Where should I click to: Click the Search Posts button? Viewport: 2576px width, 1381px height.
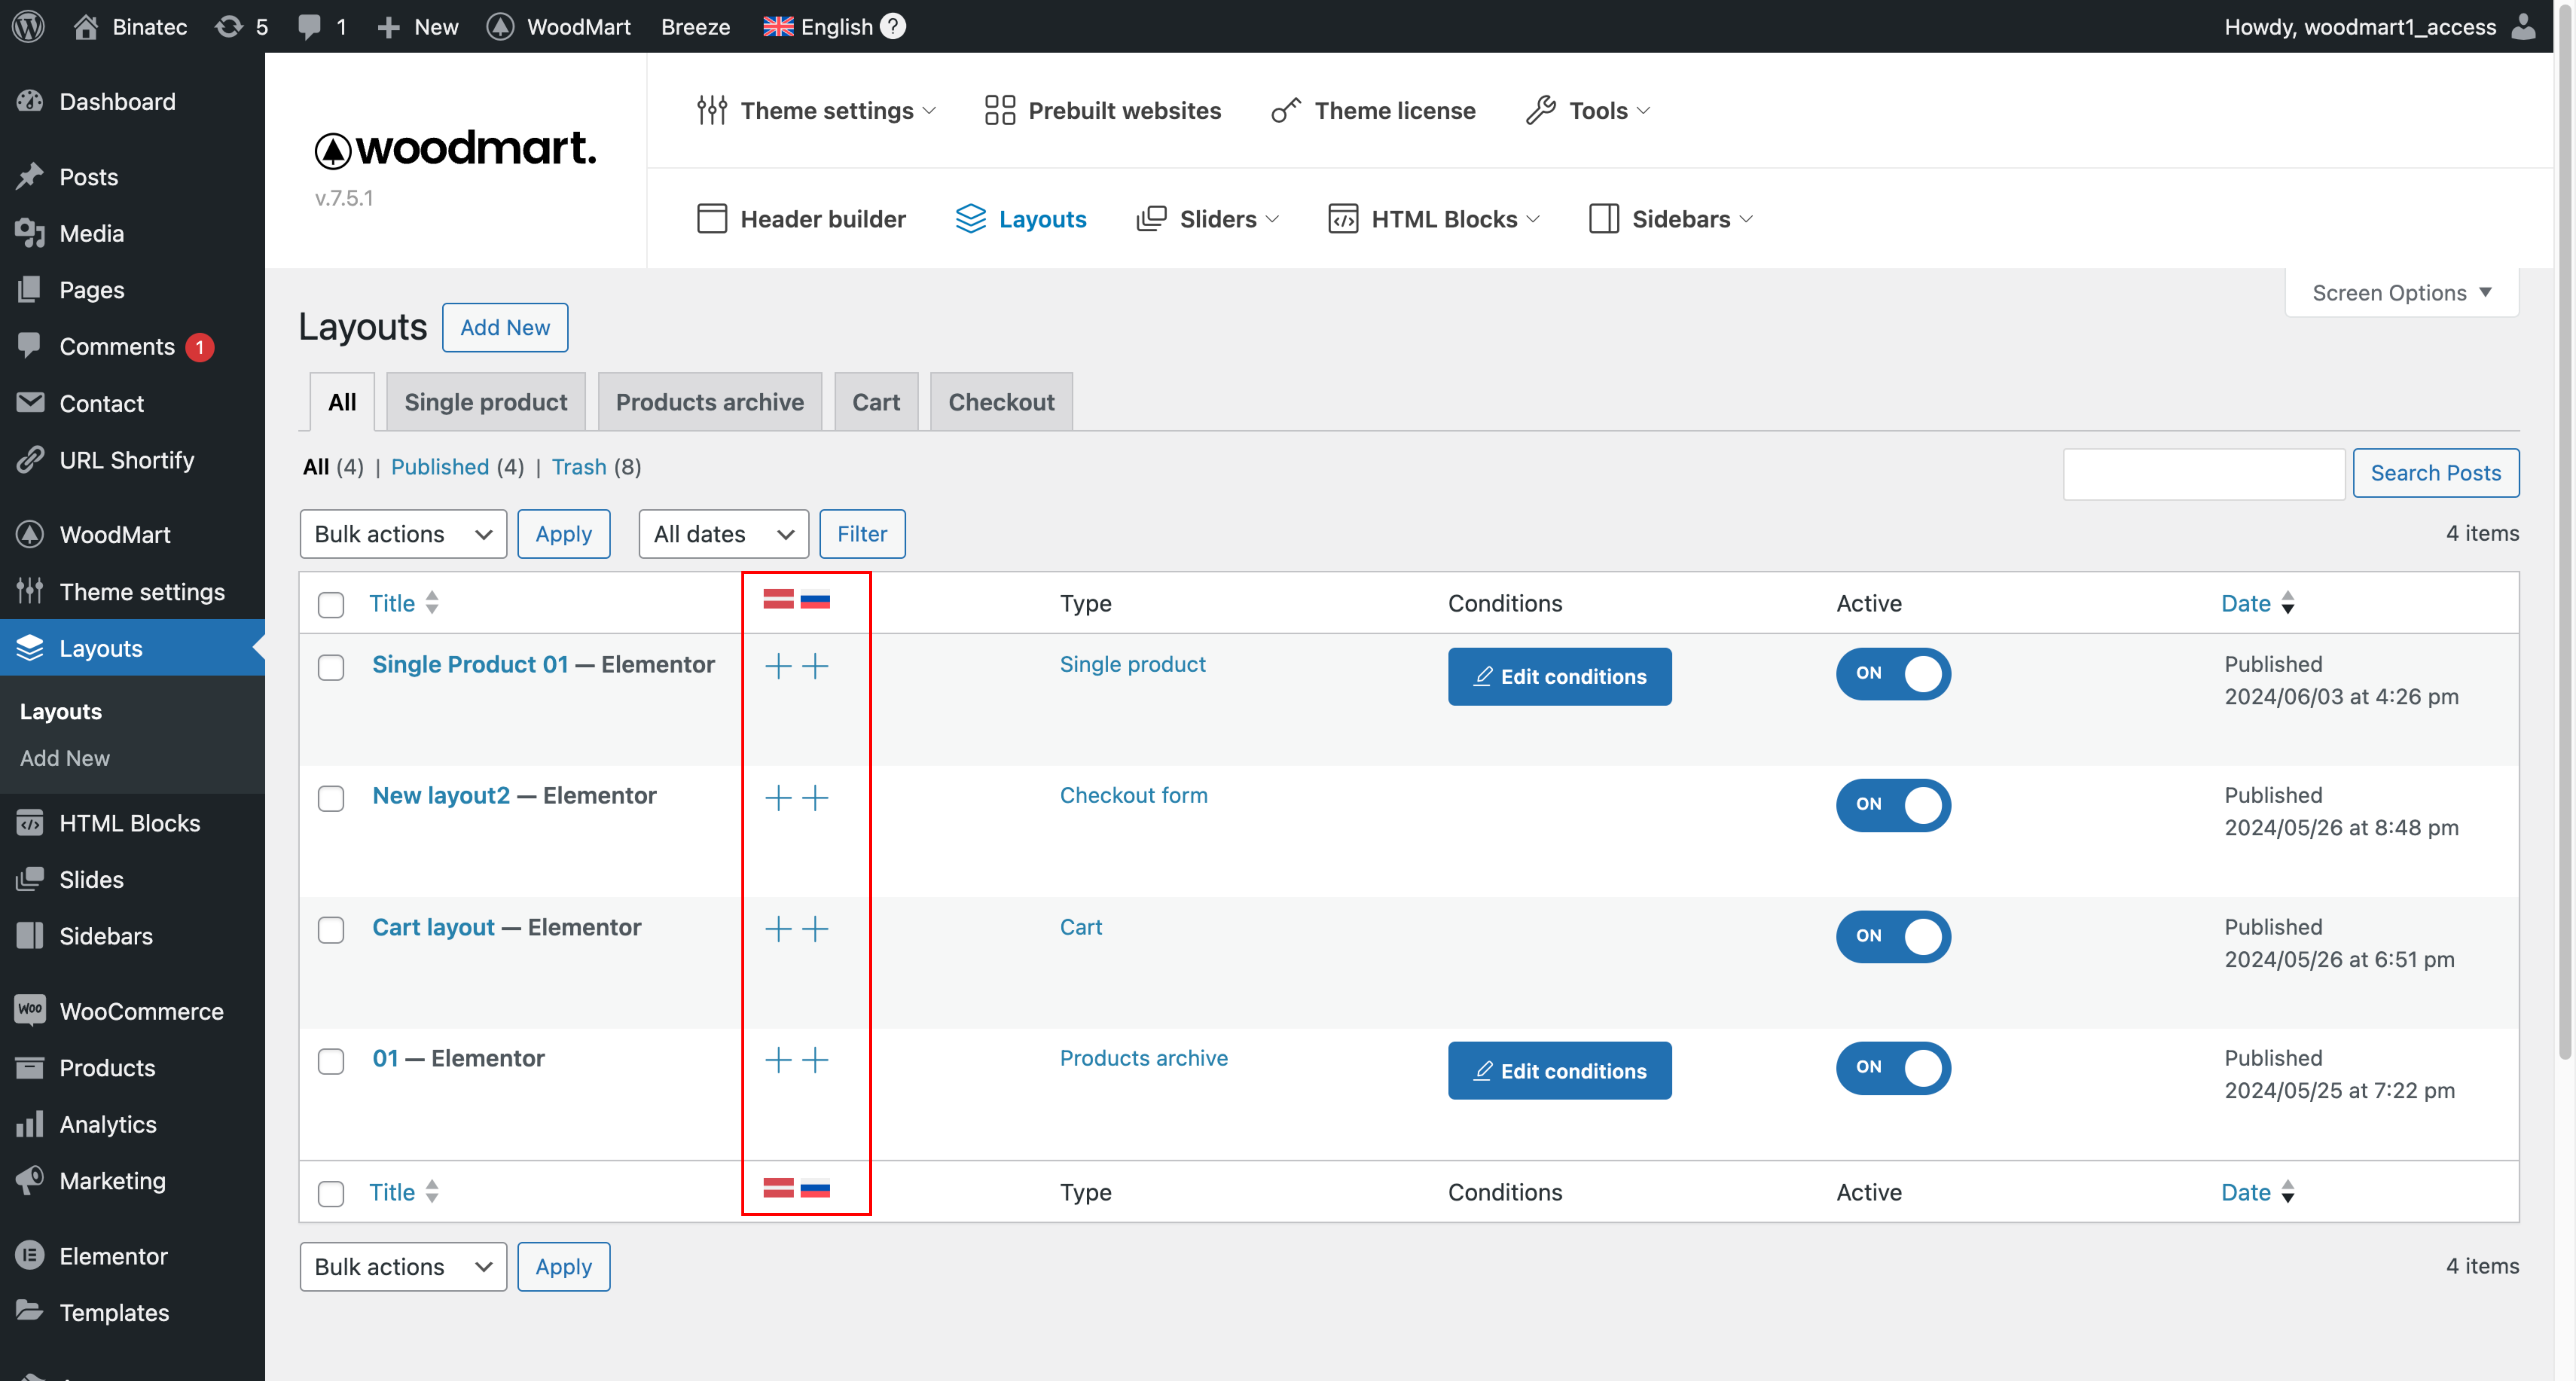(x=2436, y=473)
